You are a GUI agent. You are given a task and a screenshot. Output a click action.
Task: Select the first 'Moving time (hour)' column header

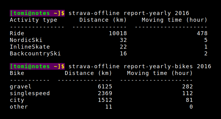(x=175, y=20)
